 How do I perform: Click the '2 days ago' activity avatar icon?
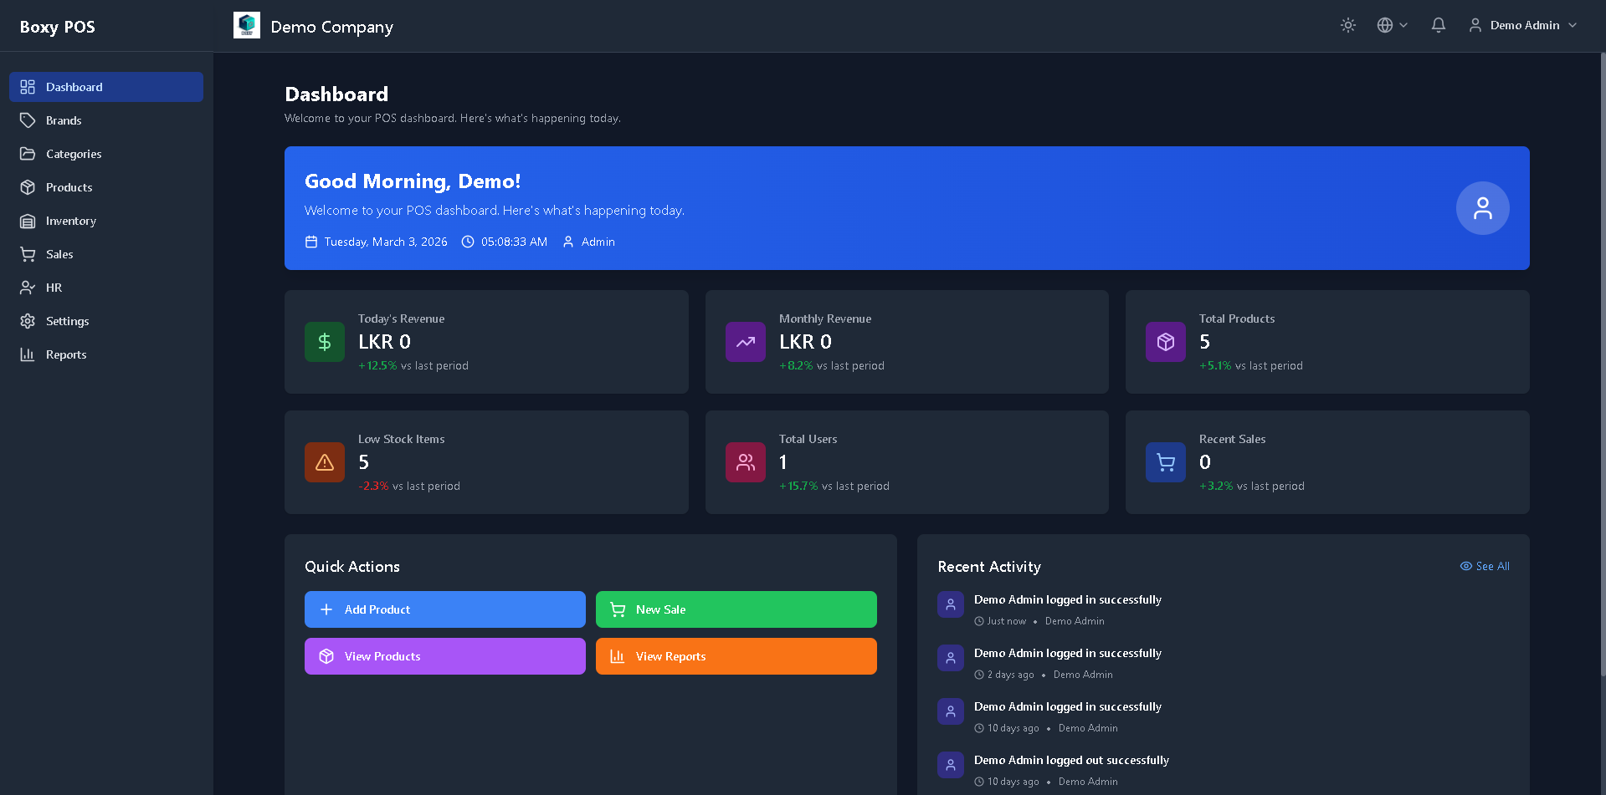point(951,658)
